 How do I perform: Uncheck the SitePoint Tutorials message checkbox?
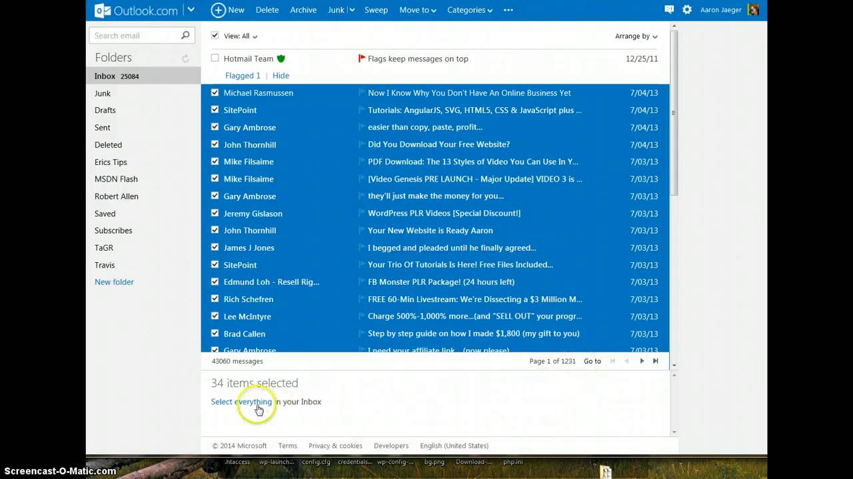click(x=215, y=110)
